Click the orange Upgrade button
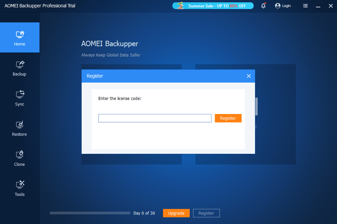The width and height of the screenshot is (337, 224). [x=176, y=213]
